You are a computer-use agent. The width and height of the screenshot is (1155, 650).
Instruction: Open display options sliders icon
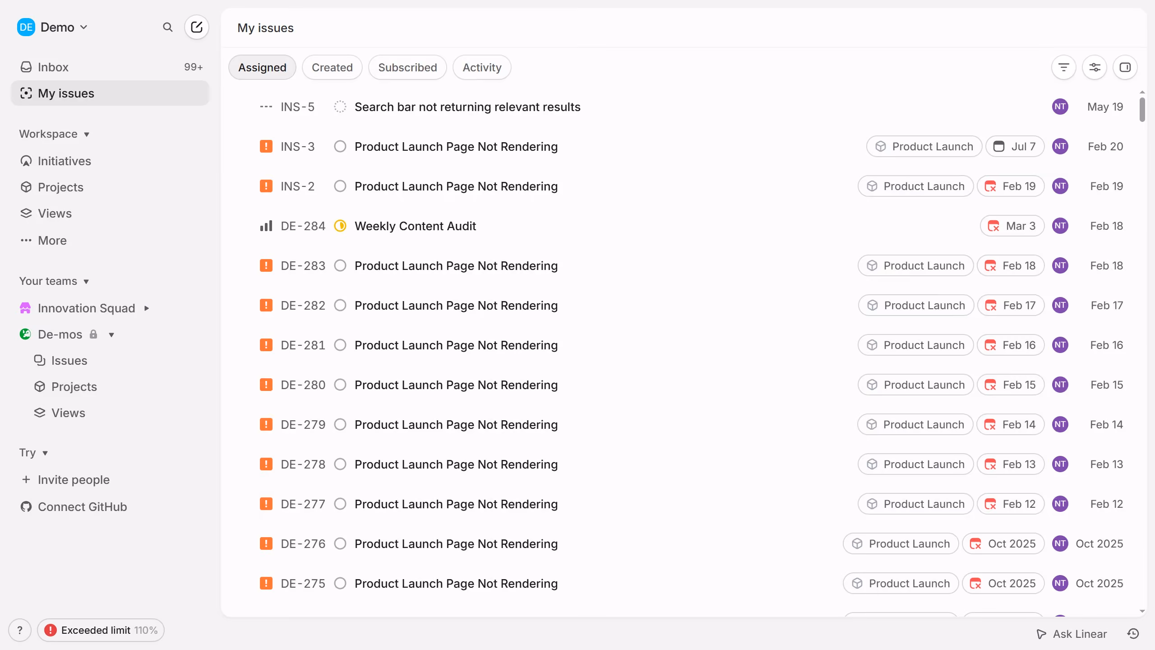[x=1095, y=68]
